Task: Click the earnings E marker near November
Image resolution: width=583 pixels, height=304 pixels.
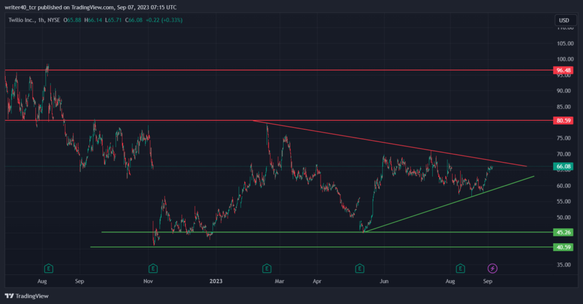Action: 153,268
